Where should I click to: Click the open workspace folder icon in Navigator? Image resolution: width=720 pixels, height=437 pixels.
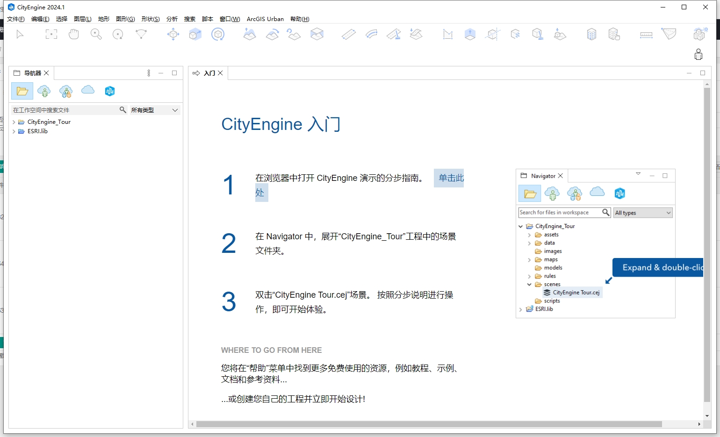click(22, 91)
